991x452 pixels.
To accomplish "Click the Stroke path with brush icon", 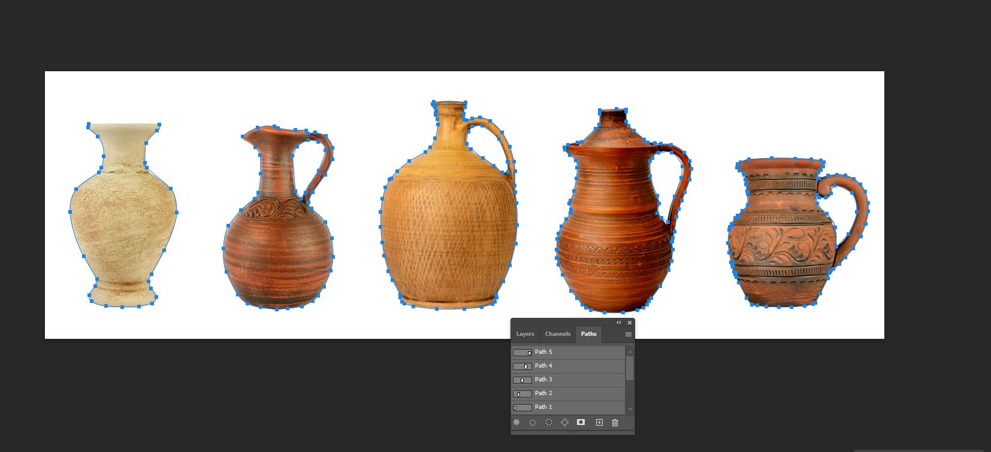I will [533, 422].
